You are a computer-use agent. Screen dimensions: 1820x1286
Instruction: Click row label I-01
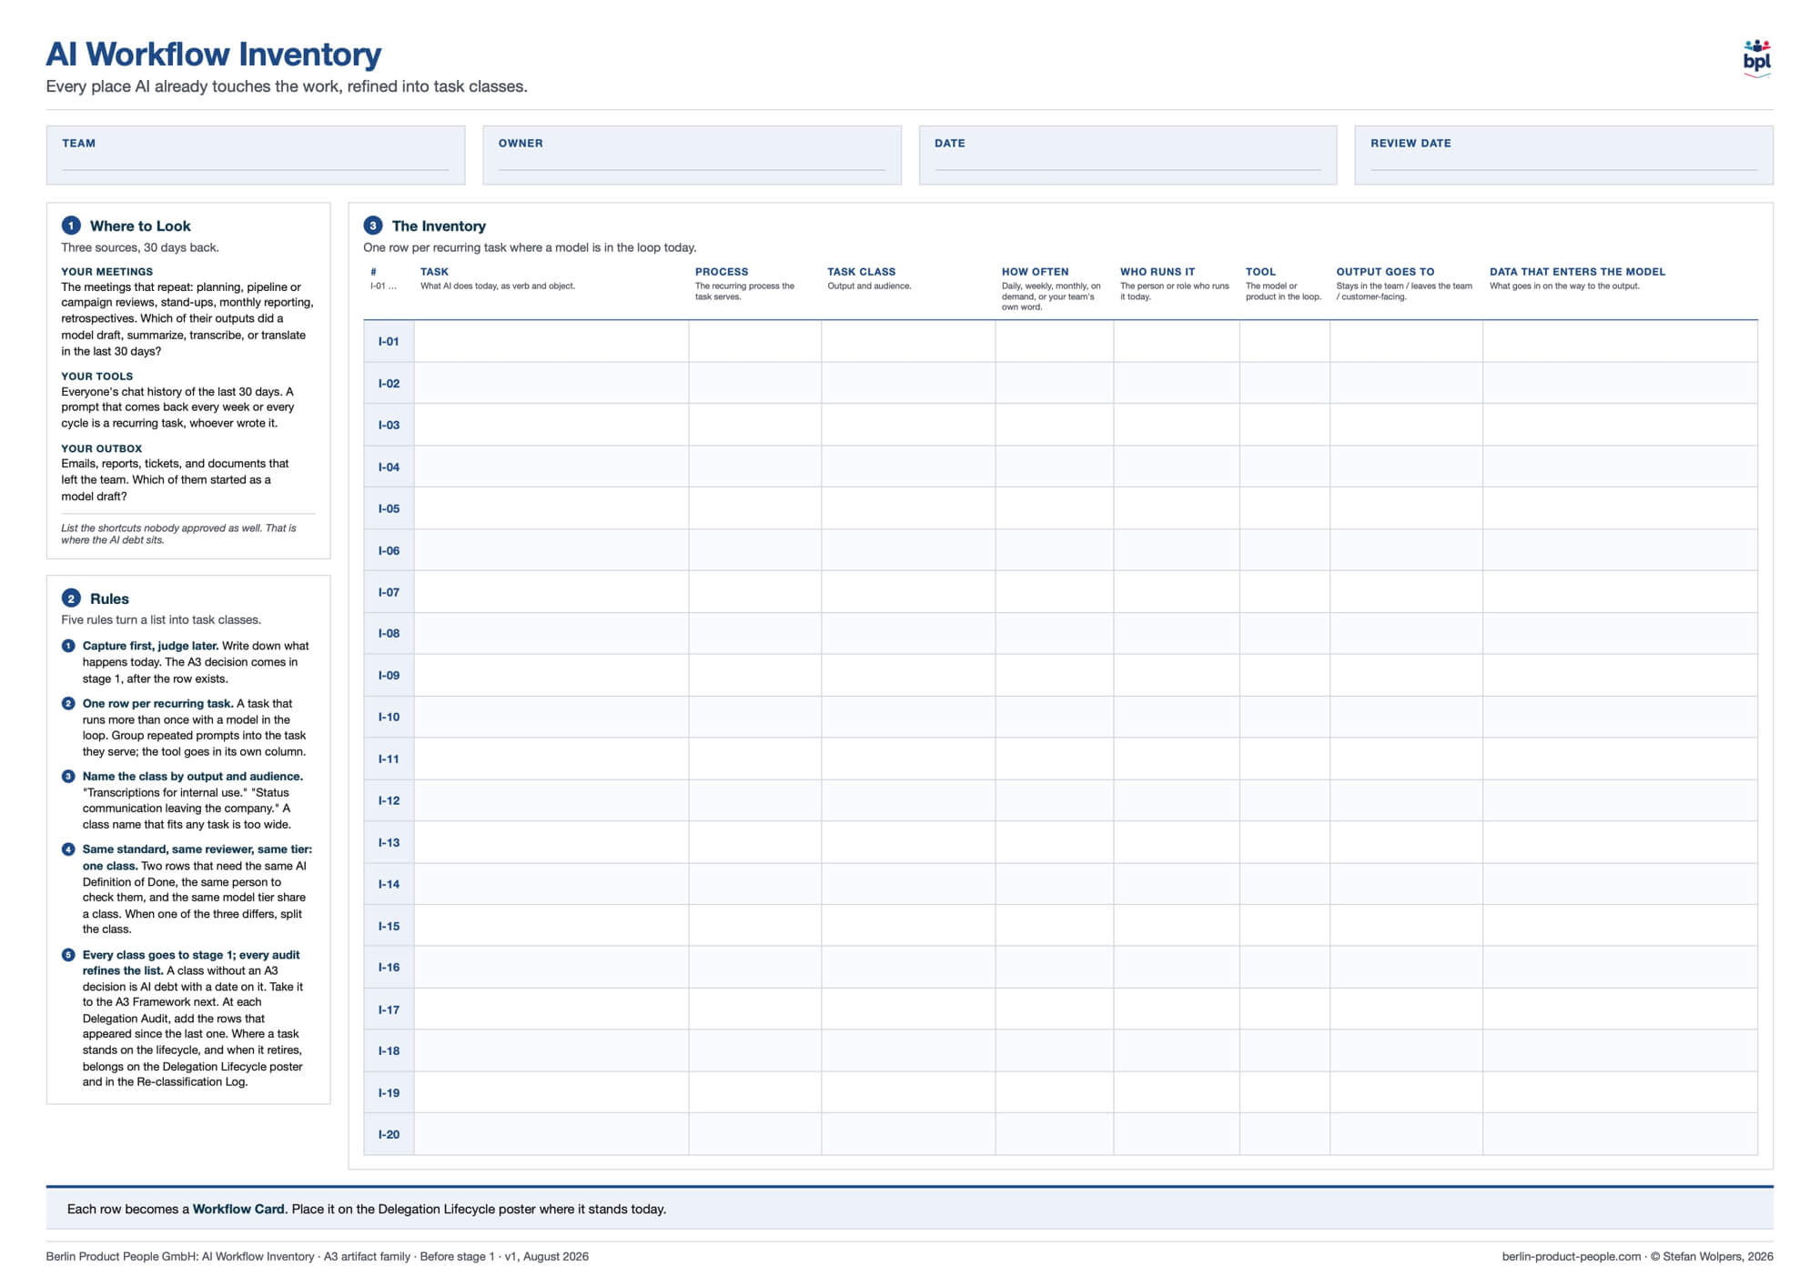pyautogui.click(x=389, y=342)
